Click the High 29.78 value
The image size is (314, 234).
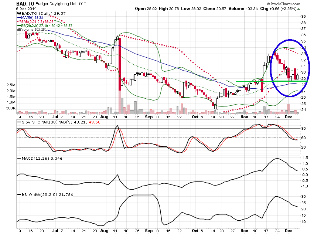pos(169,9)
